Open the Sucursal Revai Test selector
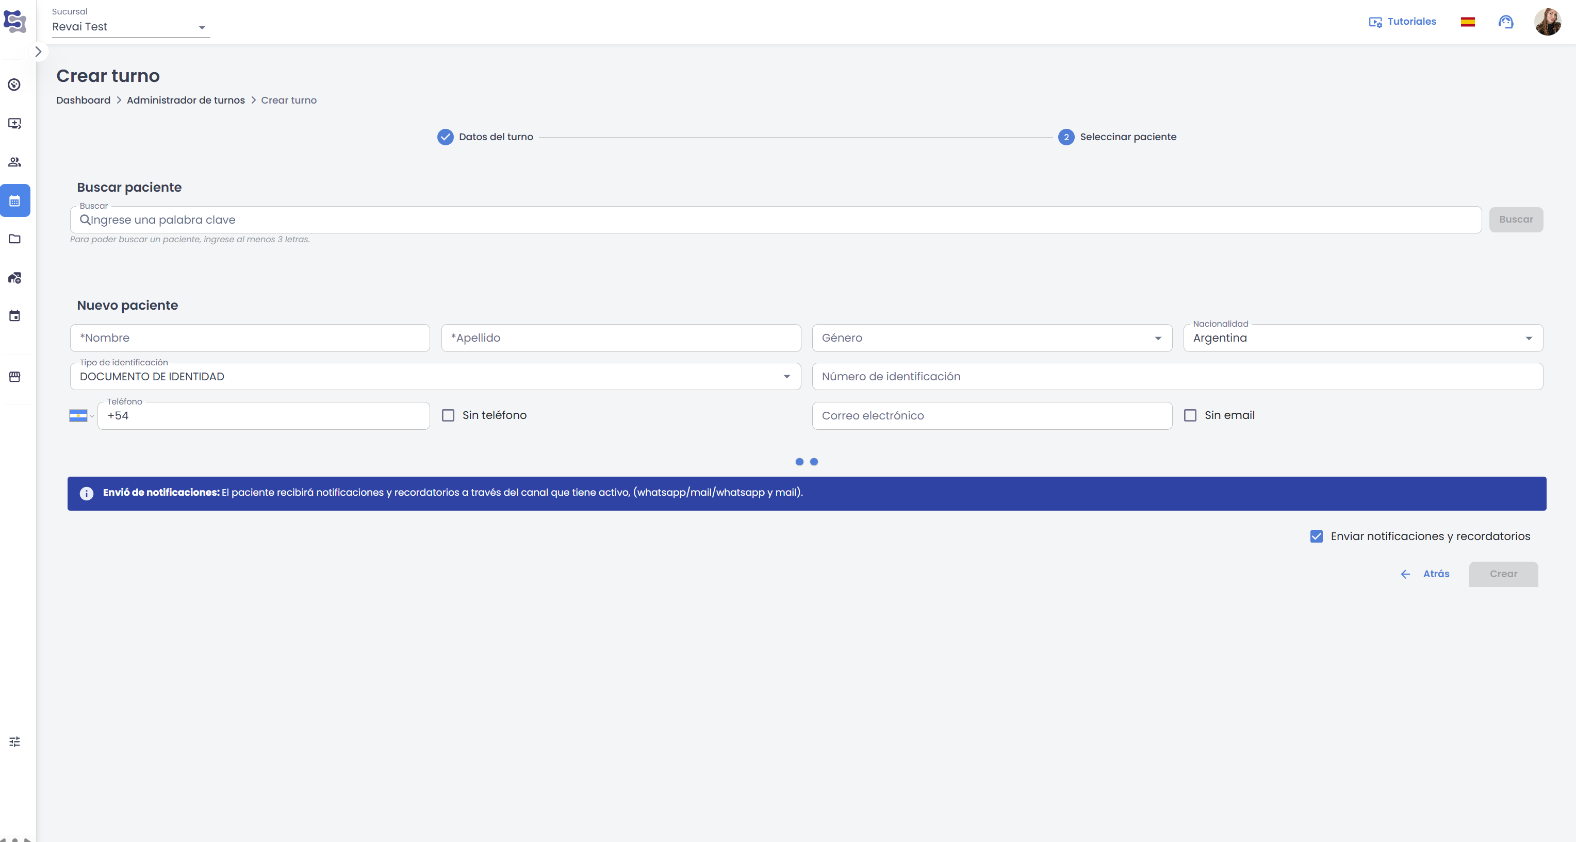Image resolution: width=1576 pixels, height=842 pixels. pyautogui.click(x=130, y=27)
